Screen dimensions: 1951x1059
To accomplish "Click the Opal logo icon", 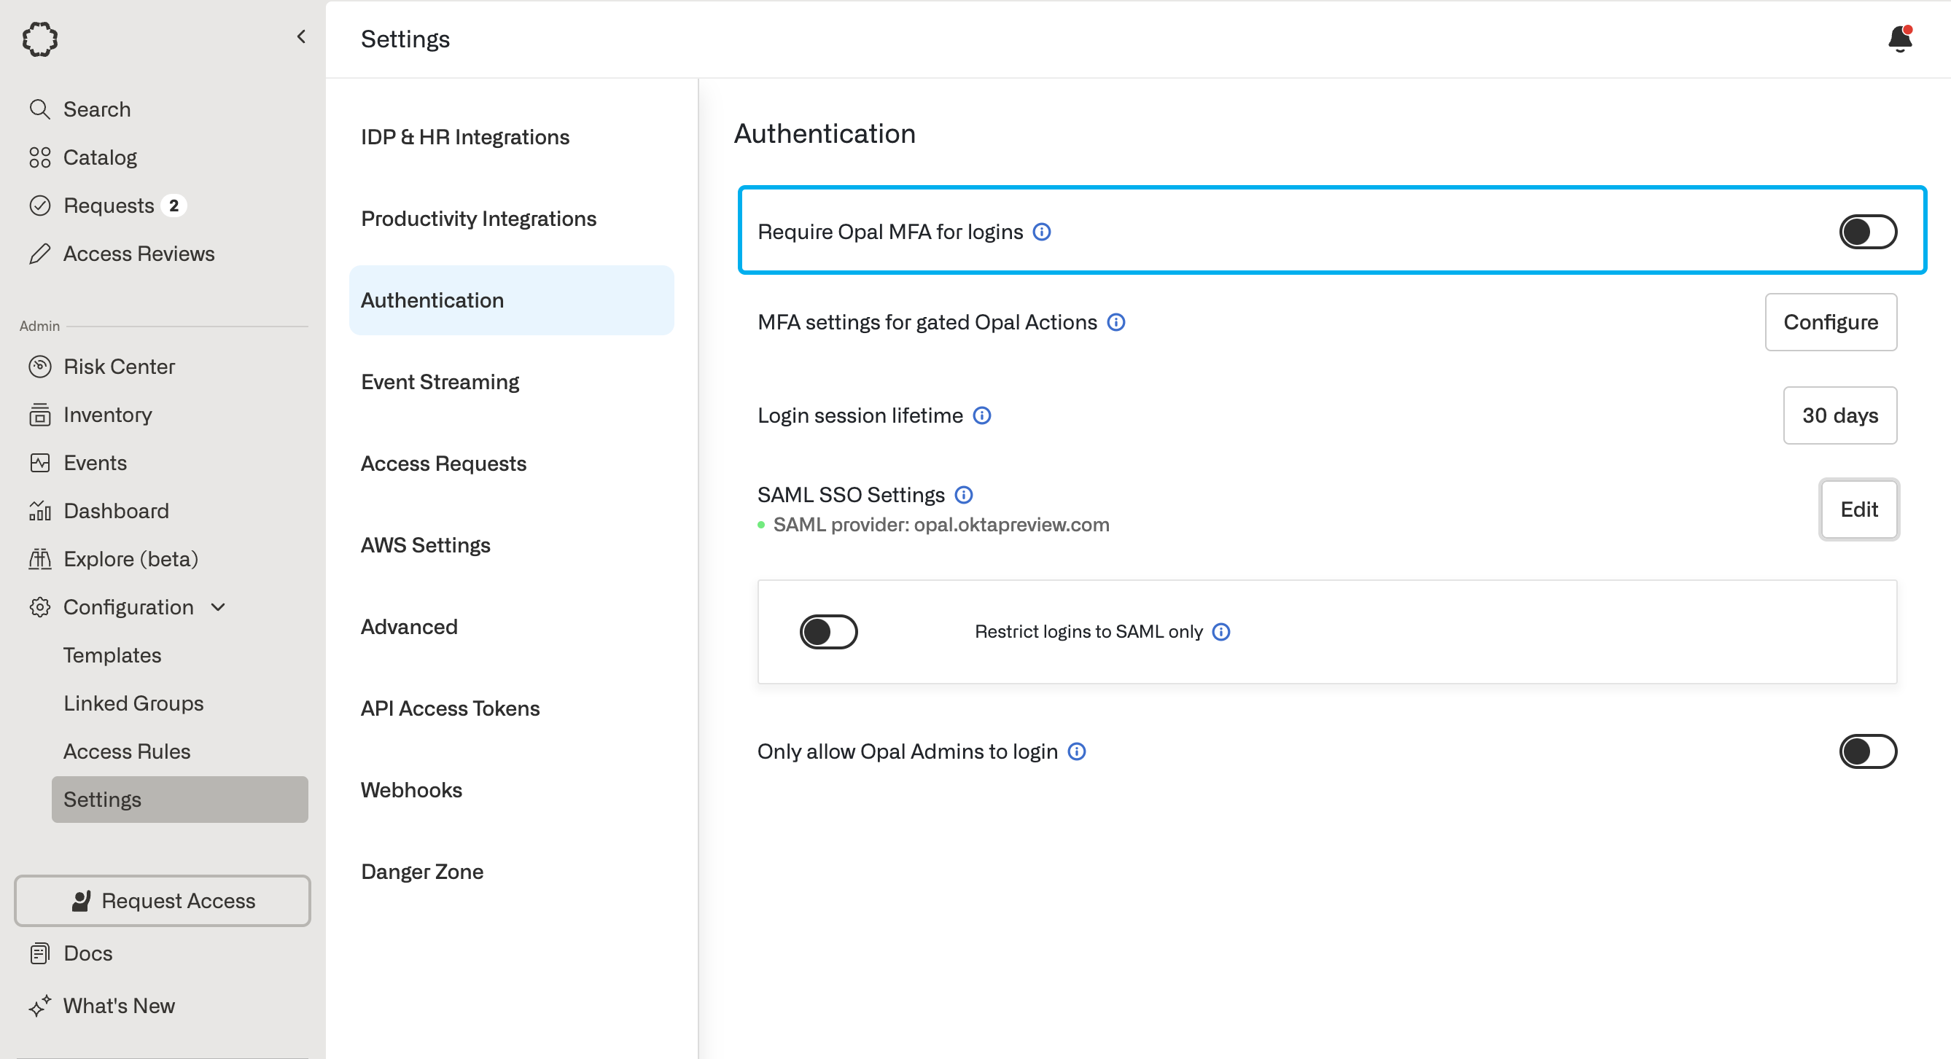I will click(40, 39).
